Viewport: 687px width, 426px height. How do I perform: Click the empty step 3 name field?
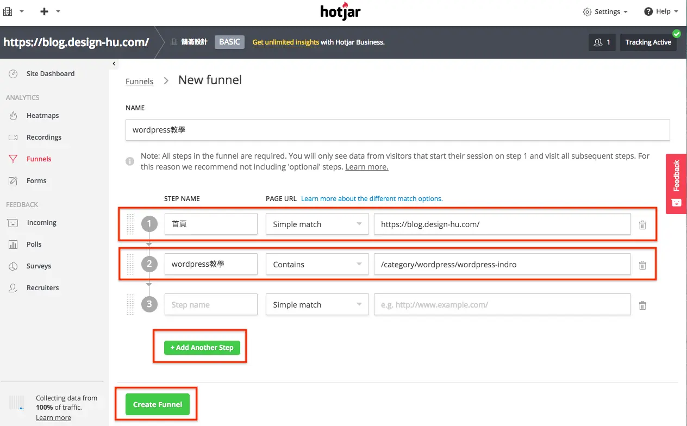211,304
